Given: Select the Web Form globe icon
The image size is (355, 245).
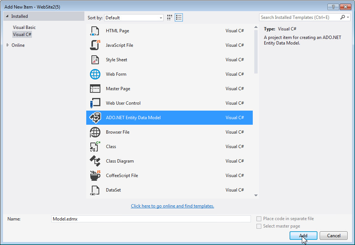Looking at the screenshot, I should [x=95, y=74].
